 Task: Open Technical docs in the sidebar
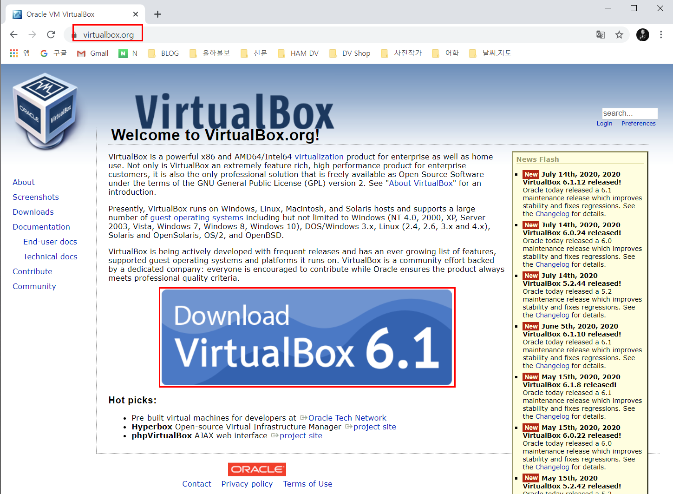click(50, 257)
